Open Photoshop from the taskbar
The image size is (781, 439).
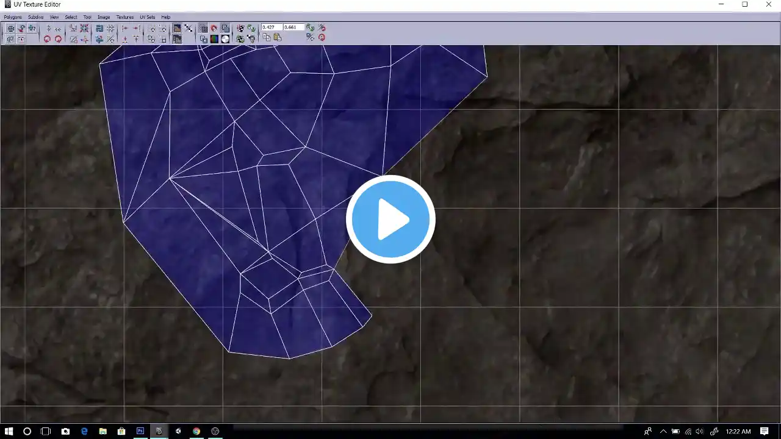140,431
